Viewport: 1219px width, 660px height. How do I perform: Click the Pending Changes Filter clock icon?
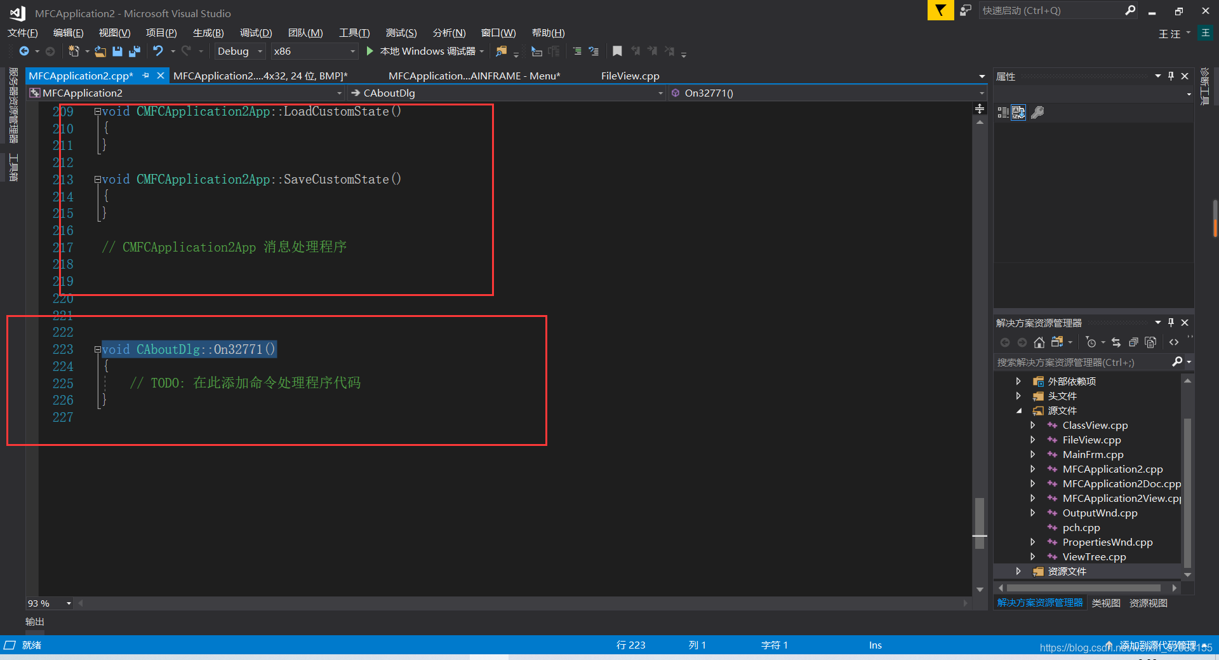[1091, 342]
